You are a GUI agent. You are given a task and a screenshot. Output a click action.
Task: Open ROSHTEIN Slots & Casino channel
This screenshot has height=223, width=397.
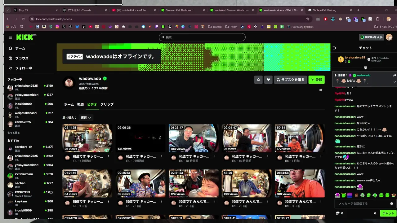(30, 194)
